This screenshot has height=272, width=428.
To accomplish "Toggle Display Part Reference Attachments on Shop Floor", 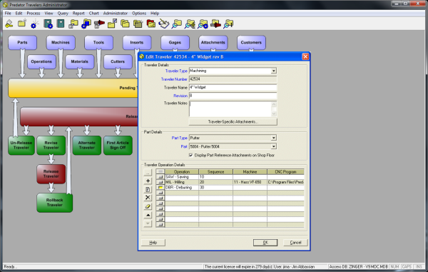I will coord(190,155).
